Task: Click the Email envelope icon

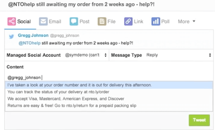Action: 43,21
